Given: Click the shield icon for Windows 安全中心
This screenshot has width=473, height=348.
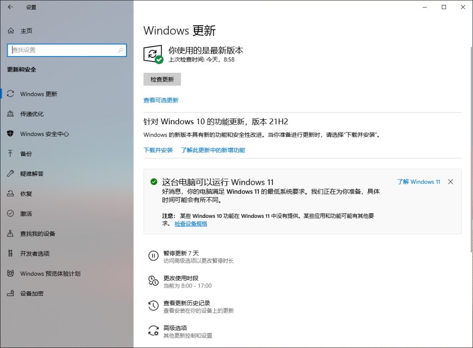Looking at the screenshot, I should [x=10, y=134].
